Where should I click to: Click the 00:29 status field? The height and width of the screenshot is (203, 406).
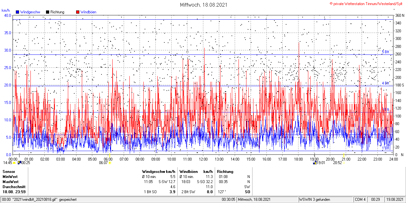[376, 200]
